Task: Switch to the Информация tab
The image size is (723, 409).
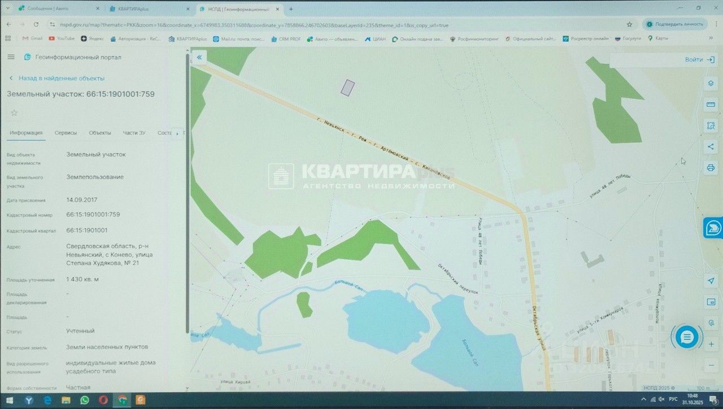Action: [26, 133]
